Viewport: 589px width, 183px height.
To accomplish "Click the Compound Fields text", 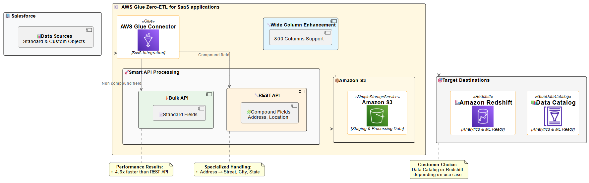I will (x=270, y=112).
